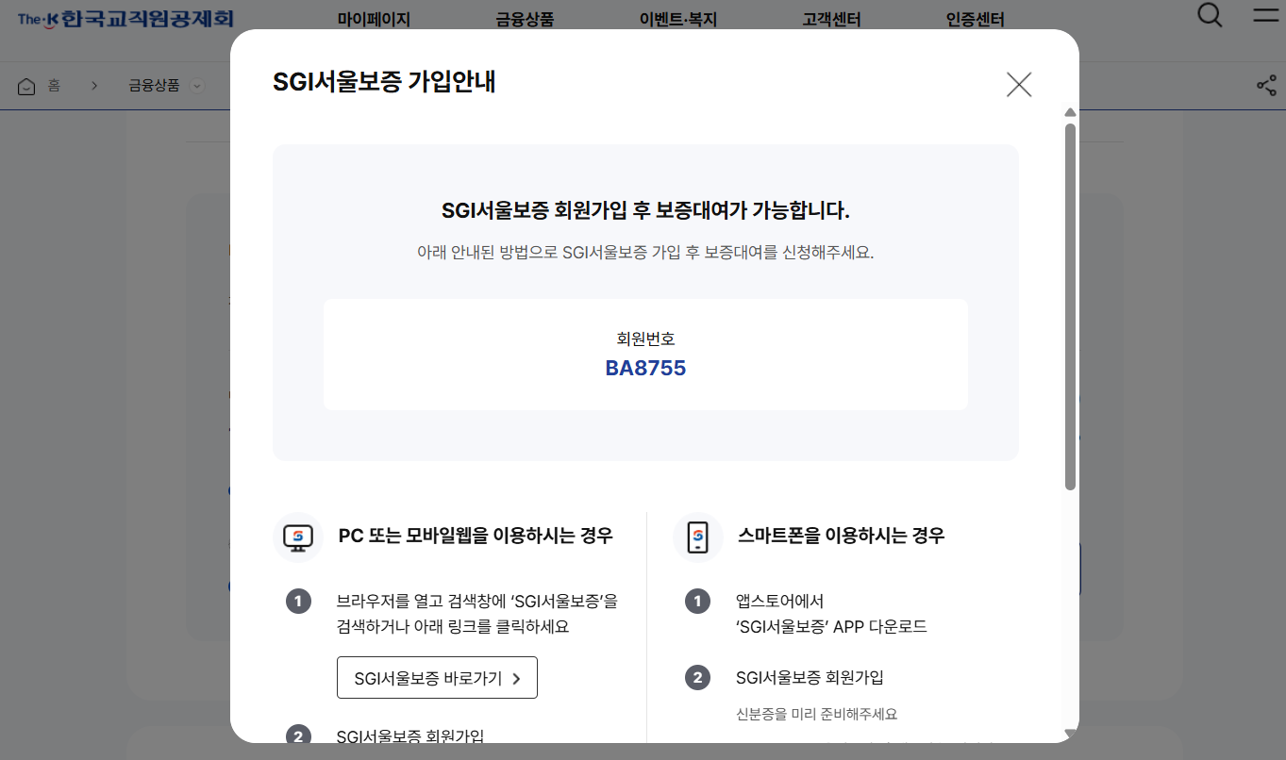
Task: Expand the 금융상품 breadcrumb dropdown
Action: 197,86
